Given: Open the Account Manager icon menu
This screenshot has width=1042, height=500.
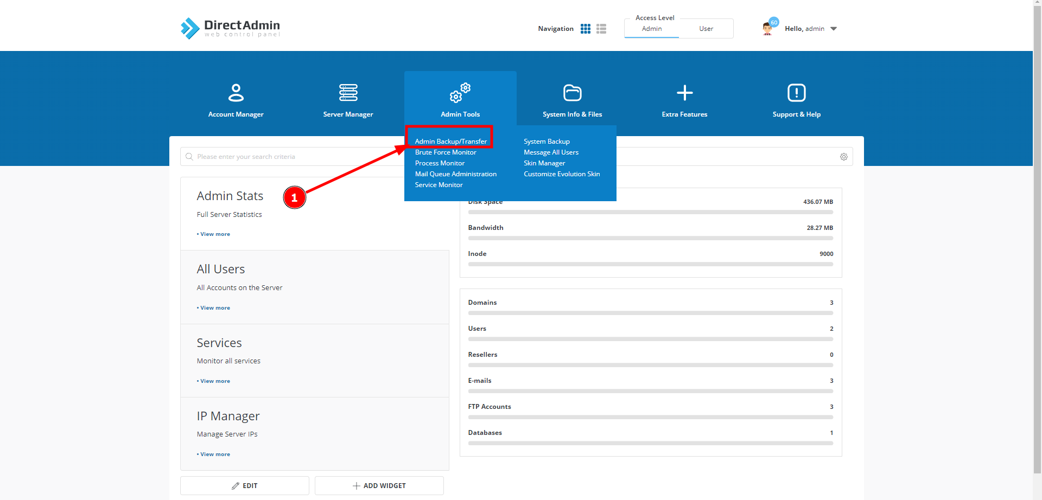Looking at the screenshot, I should click(236, 93).
